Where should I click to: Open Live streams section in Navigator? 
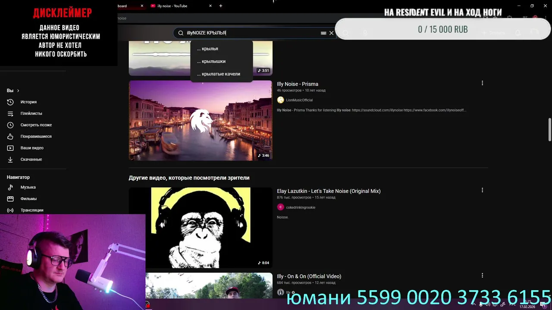point(32,210)
